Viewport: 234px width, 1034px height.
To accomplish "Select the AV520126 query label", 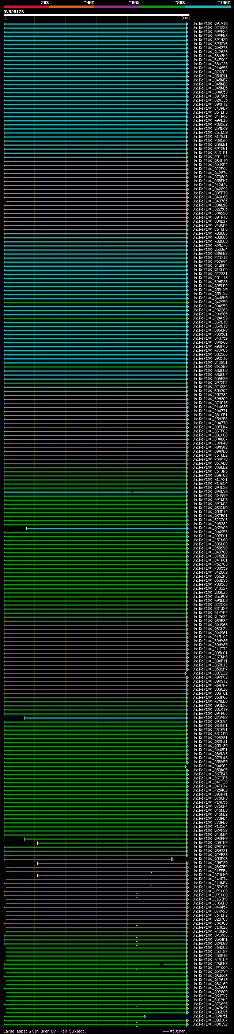I will click(x=14, y=12).
